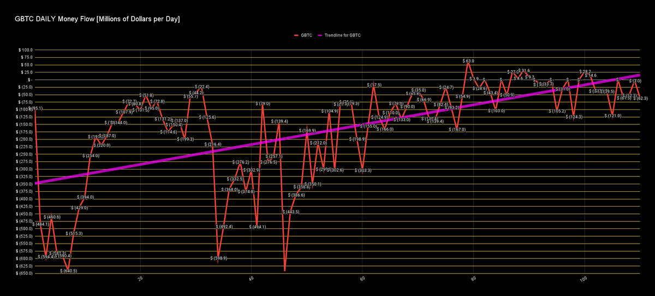The height and width of the screenshot is (296, 655).
Task: Click the '$ 25.0' y-axis label
Action: click(x=26, y=72)
